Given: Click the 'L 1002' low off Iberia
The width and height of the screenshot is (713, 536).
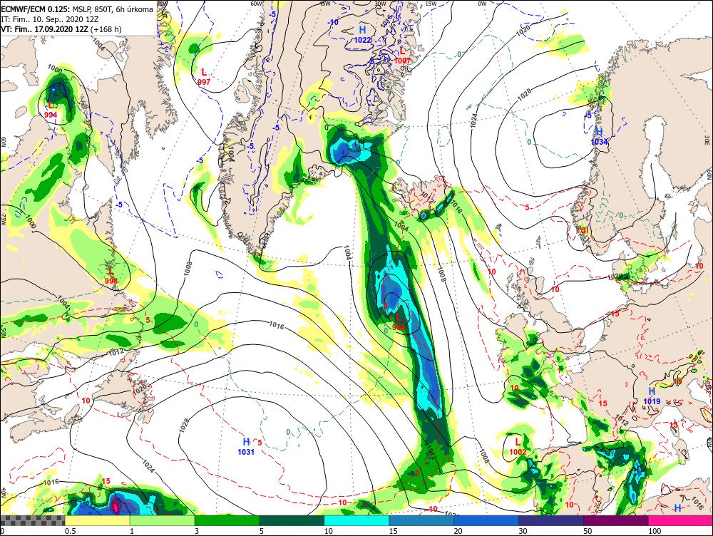Looking at the screenshot, I should [518, 446].
